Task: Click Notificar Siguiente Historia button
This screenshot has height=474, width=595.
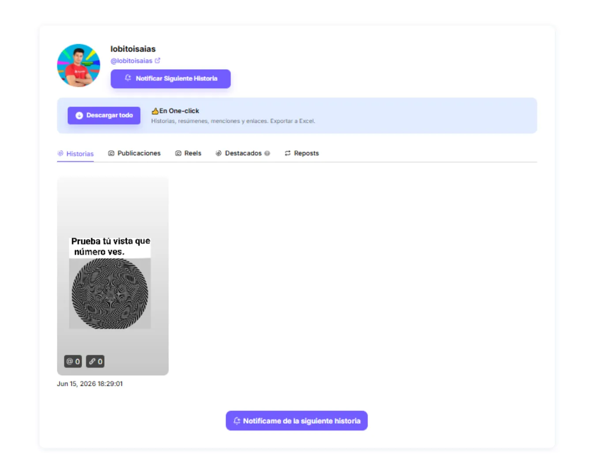Action: click(170, 78)
